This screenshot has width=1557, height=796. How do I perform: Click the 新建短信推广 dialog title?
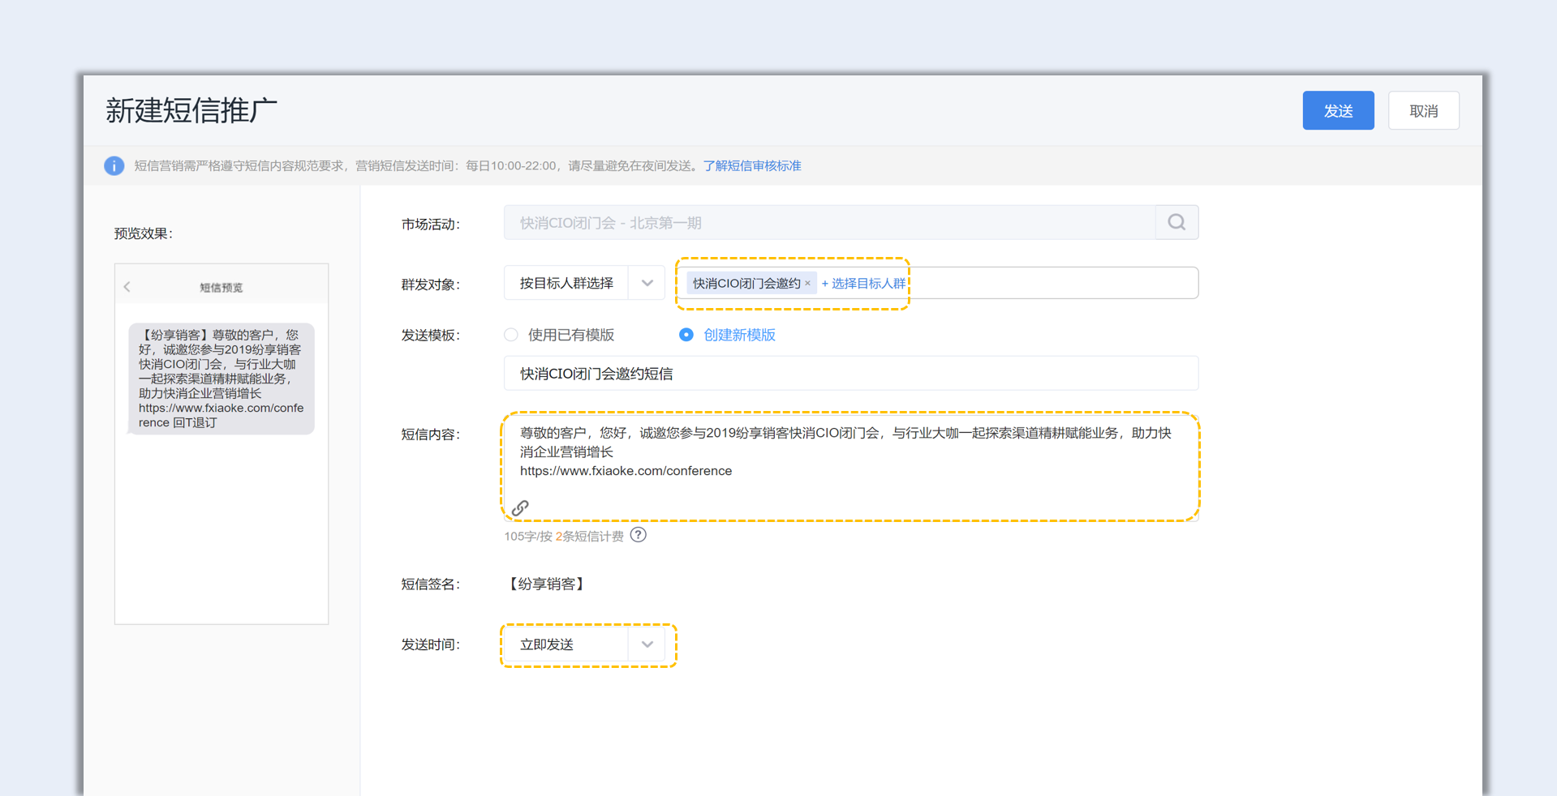click(191, 110)
